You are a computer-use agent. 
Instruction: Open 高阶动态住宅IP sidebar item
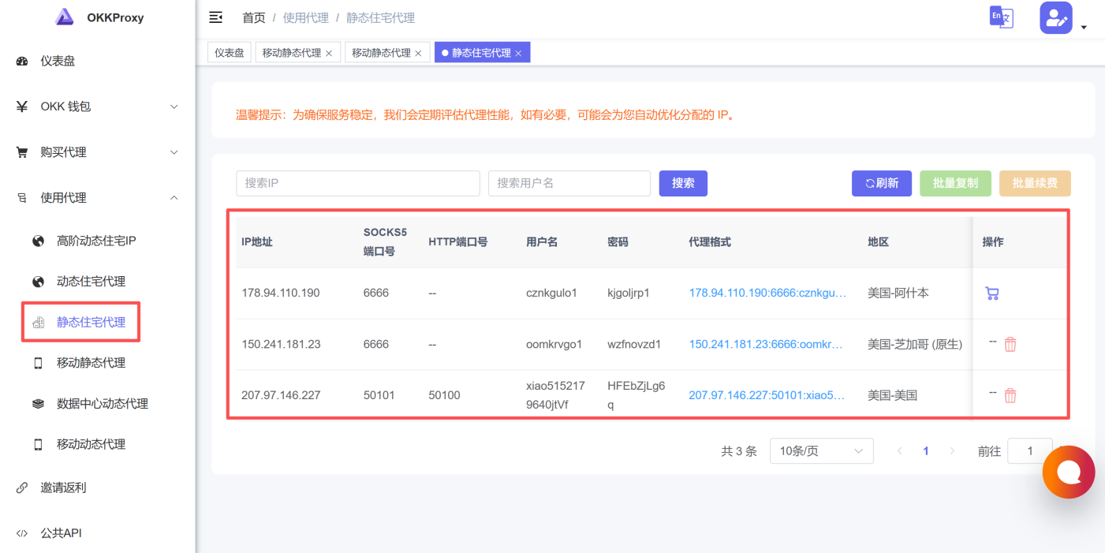97,241
